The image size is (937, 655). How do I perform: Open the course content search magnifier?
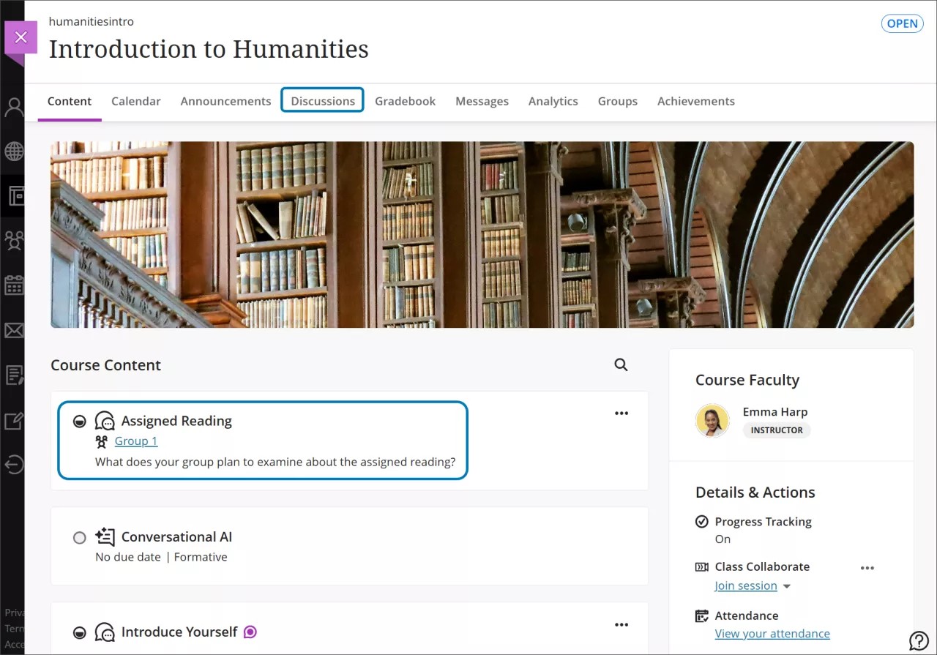(x=620, y=364)
